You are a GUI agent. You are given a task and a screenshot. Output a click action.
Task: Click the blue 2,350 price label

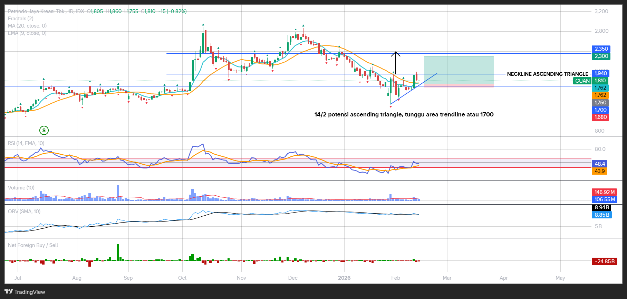(601, 49)
